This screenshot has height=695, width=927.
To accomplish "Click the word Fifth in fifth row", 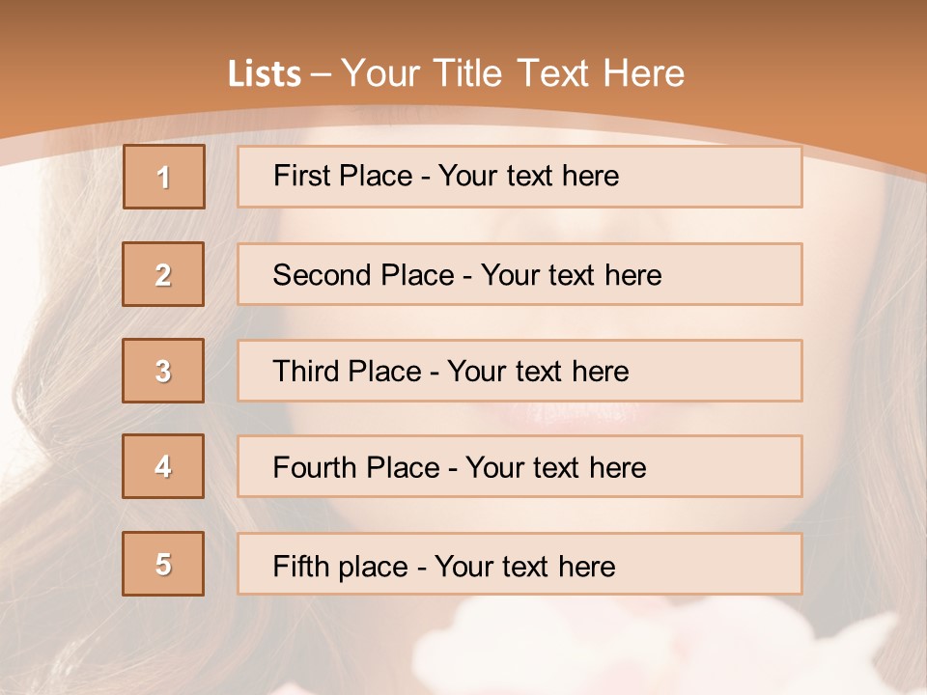I will 301,566.
